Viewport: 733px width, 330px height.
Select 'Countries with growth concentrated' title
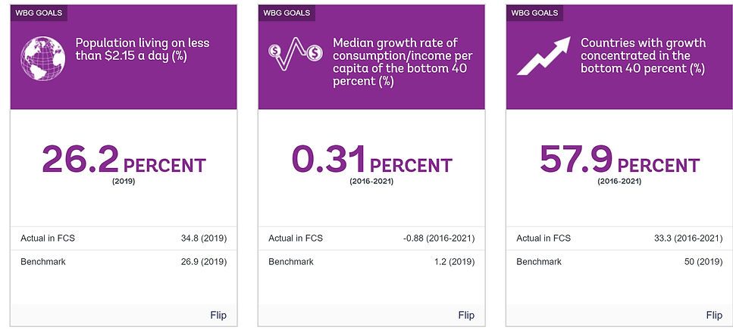tap(643, 56)
